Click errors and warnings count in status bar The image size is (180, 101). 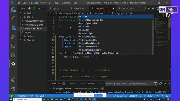coord(40,96)
